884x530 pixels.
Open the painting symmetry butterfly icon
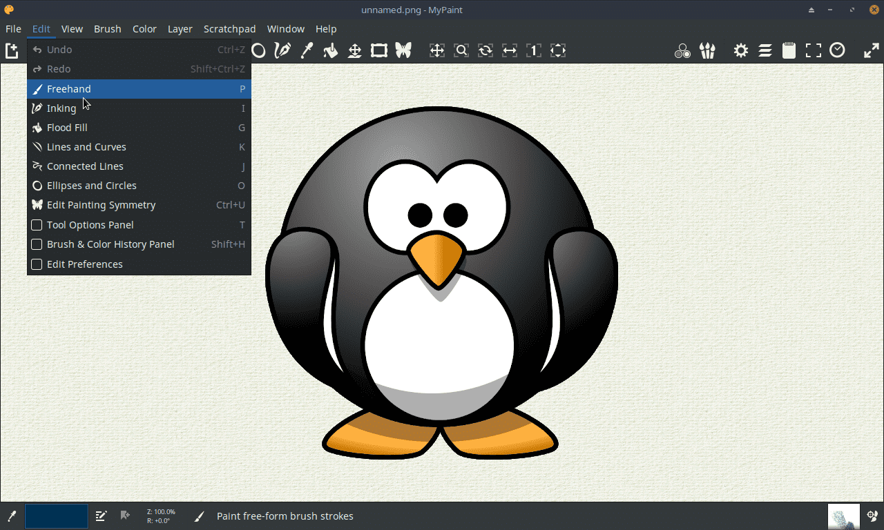[403, 50]
